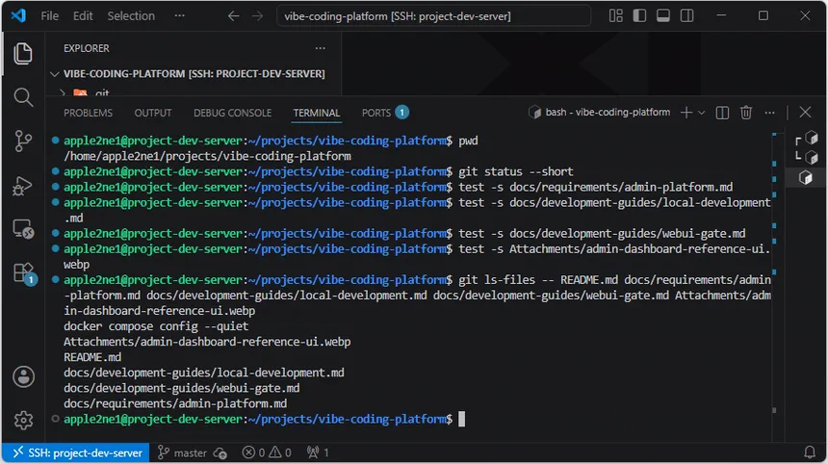
Task: Open the notifications bell
Action: [x=810, y=452]
